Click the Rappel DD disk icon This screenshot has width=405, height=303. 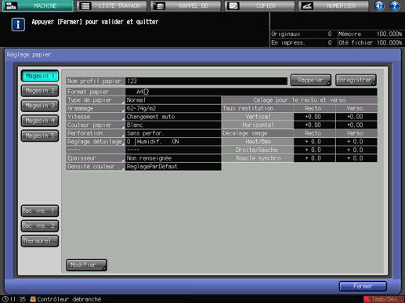(x=159, y=6)
